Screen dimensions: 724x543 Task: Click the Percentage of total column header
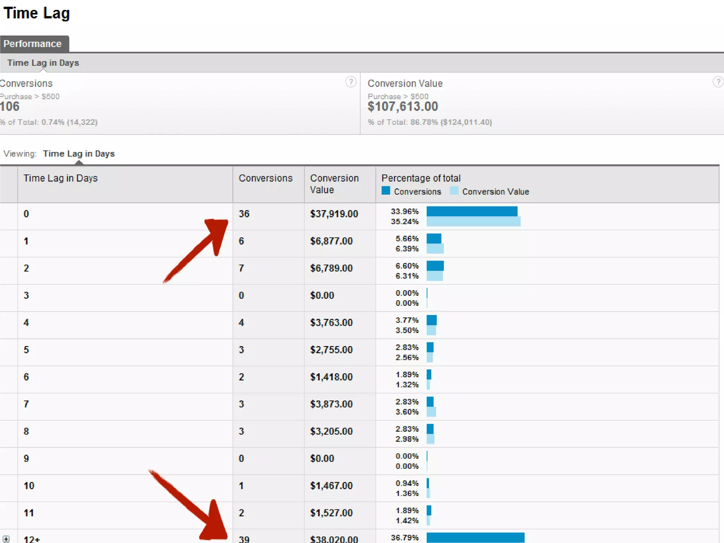421,178
